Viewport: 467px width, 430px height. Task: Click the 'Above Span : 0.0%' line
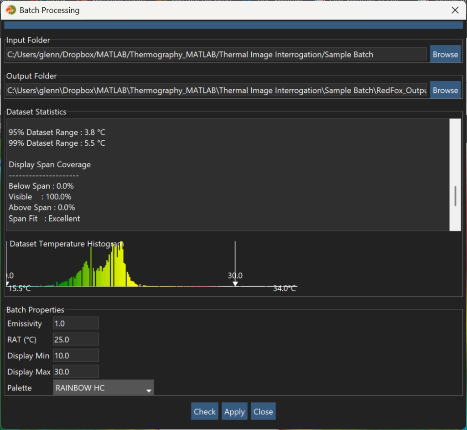point(42,207)
